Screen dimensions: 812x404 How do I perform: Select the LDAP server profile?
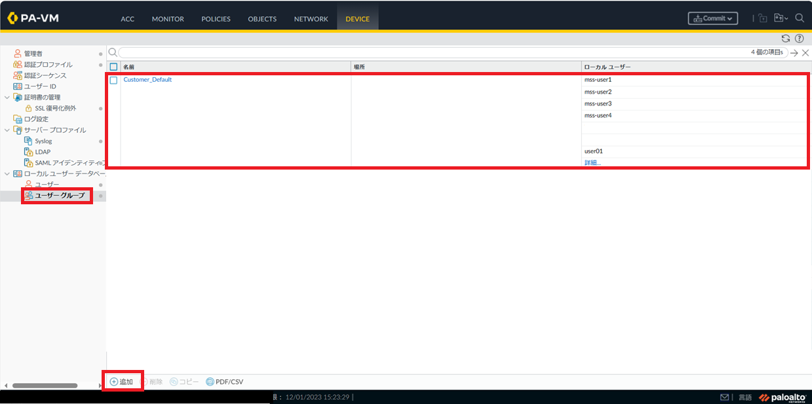(x=43, y=152)
